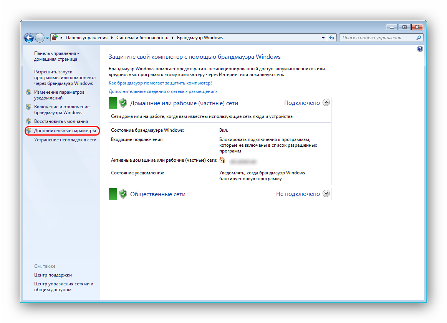Open 'Изменение параметров уведомлений' link
The image size is (447, 323).
tap(59, 95)
